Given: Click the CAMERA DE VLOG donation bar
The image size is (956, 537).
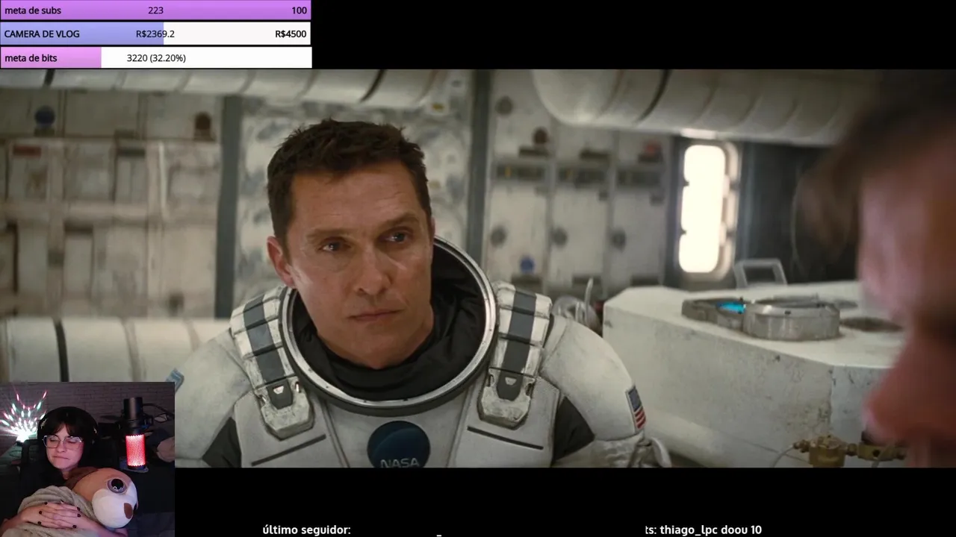Looking at the screenshot, I should pos(155,34).
